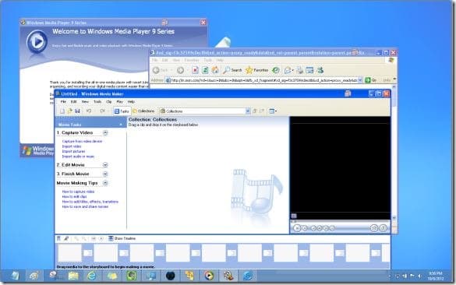Click the Import pictures link
This screenshot has height=285, width=456.
(x=73, y=151)
